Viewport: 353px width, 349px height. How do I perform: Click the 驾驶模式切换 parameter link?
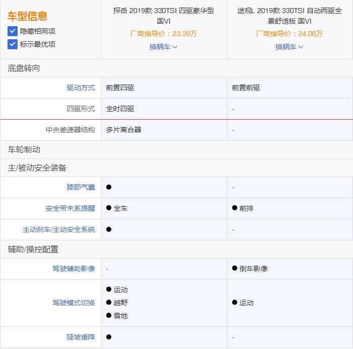(74, 303)
